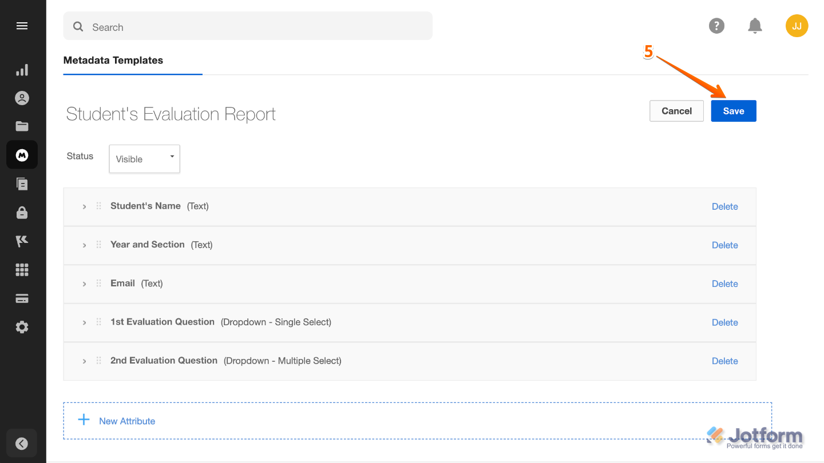This screenshot has height=463, width=824.
Task: Open the Status dropdown showing Visible
Action: pyautogui.click(x=144, y=158)
